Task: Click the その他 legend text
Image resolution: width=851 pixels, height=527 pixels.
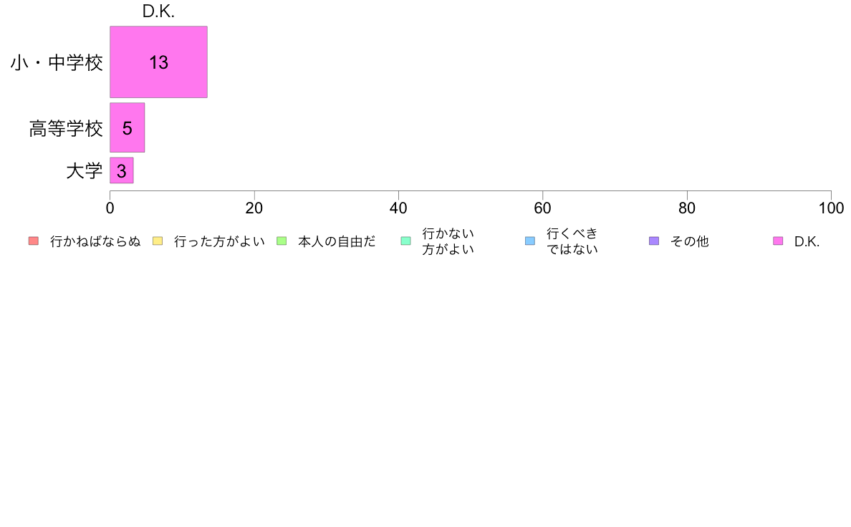Action: point(689,241)
